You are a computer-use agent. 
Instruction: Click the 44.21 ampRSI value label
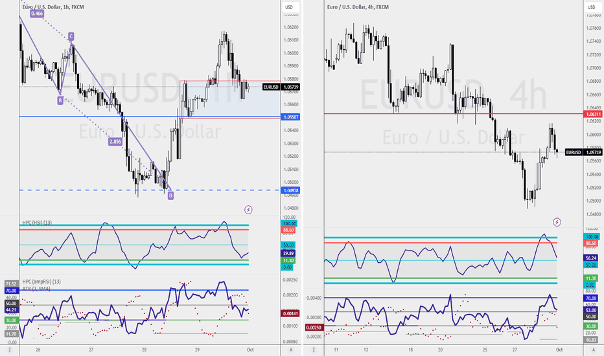click(11, 310)
